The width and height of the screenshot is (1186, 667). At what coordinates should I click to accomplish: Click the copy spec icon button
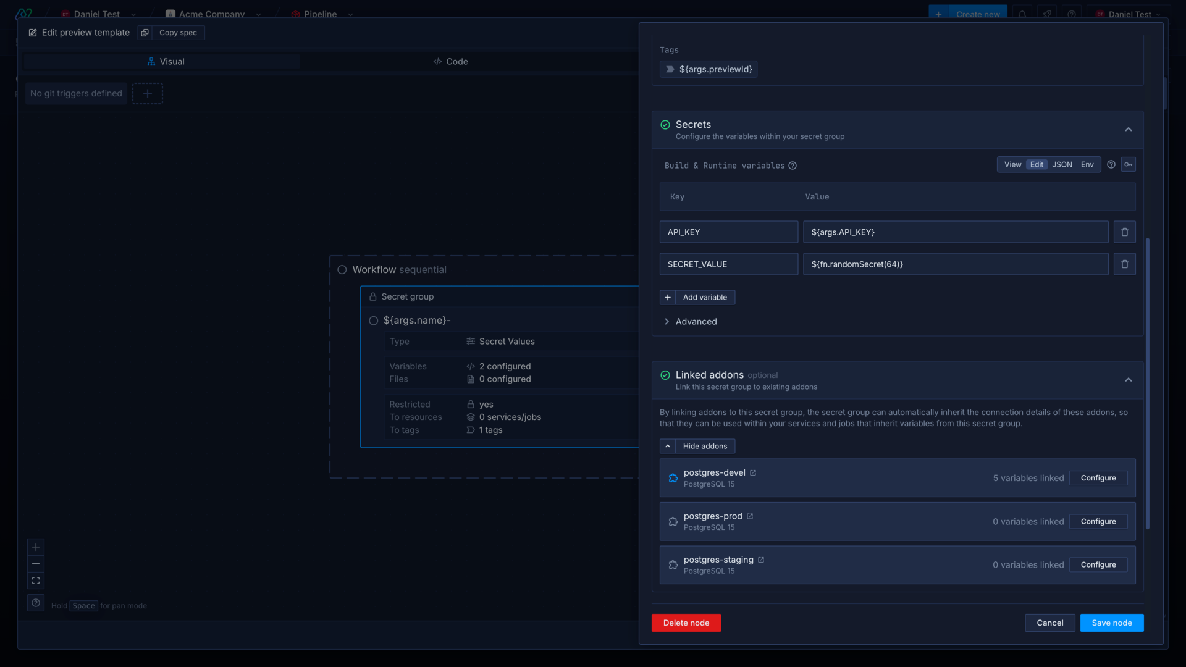tap(146, 33)
